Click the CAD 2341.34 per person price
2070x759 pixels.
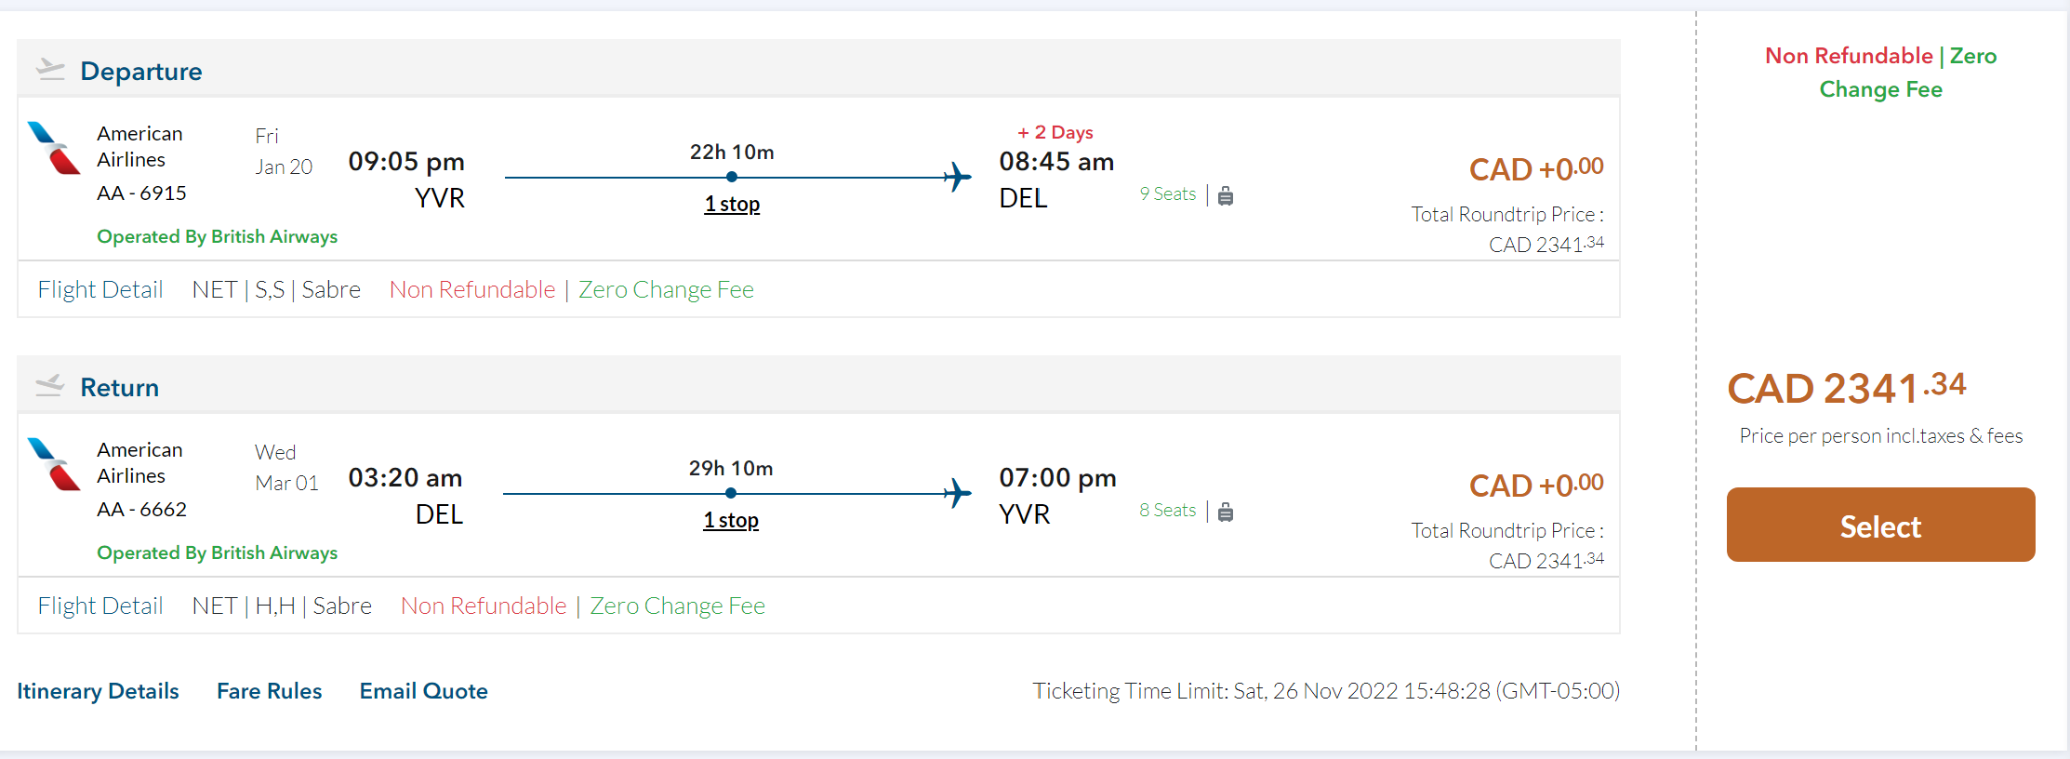point(1846,388)
